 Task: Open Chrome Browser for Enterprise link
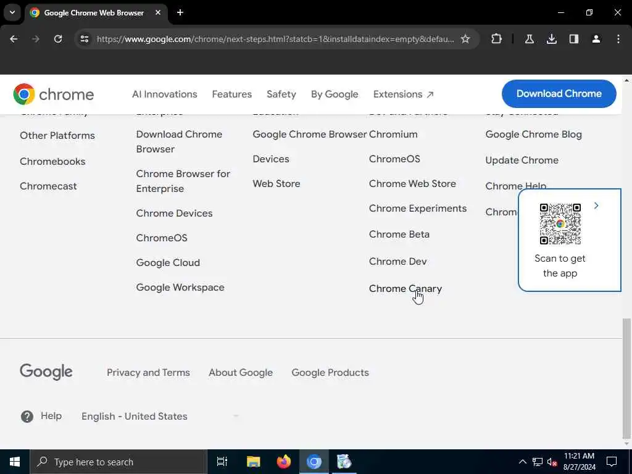(183, 181)
